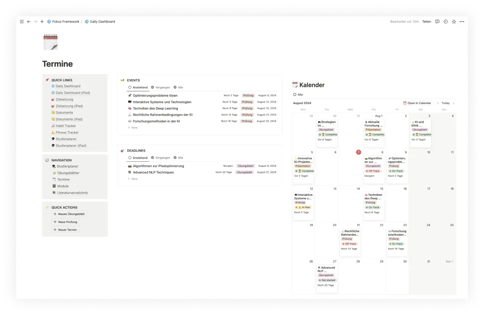Jump to Today in the calendar
The image size is (484, 315).
click(446, 103)
